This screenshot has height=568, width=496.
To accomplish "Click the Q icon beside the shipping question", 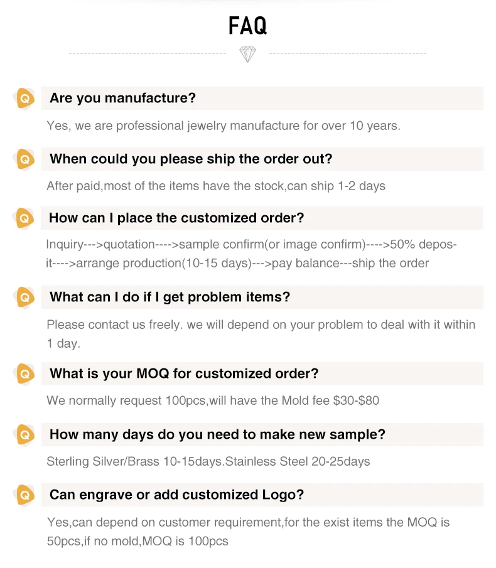I will pyautogui.click(x=24, y=159).
